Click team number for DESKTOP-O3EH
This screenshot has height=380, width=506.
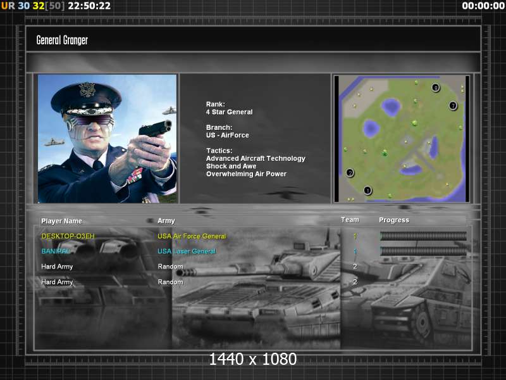(x=355, y=236)
